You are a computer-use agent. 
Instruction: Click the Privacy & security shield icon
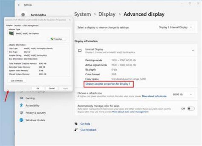21,113
